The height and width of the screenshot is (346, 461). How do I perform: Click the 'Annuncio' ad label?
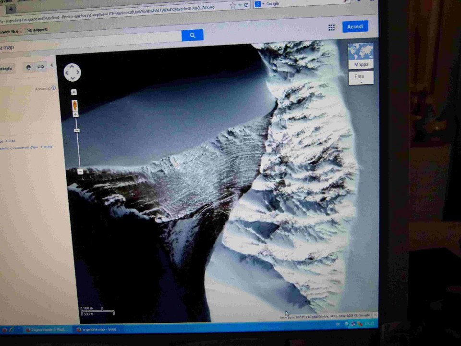pyautogui.click(x=43, y=88)
